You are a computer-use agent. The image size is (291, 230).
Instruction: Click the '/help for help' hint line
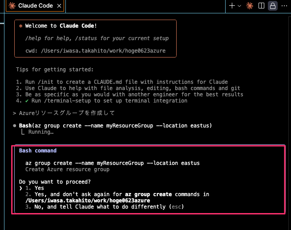pyautogui.click(x=97, y=38)
